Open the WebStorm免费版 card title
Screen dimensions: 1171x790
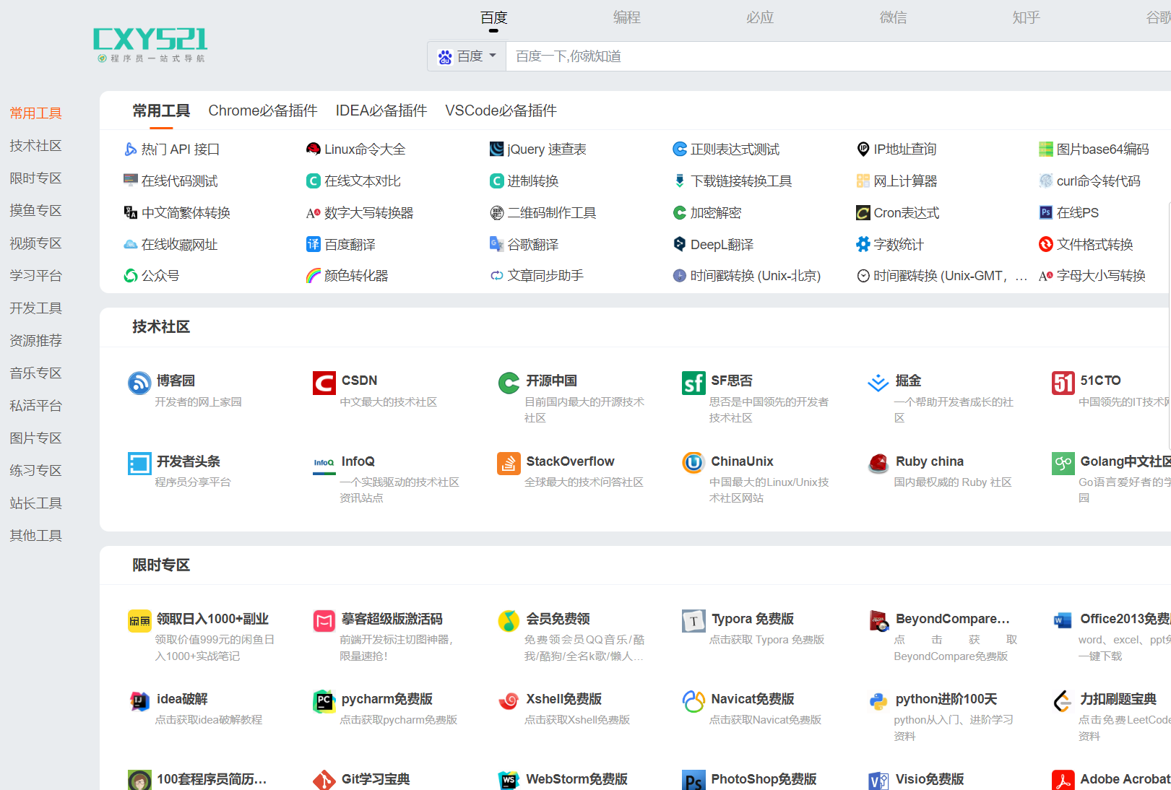576,779
